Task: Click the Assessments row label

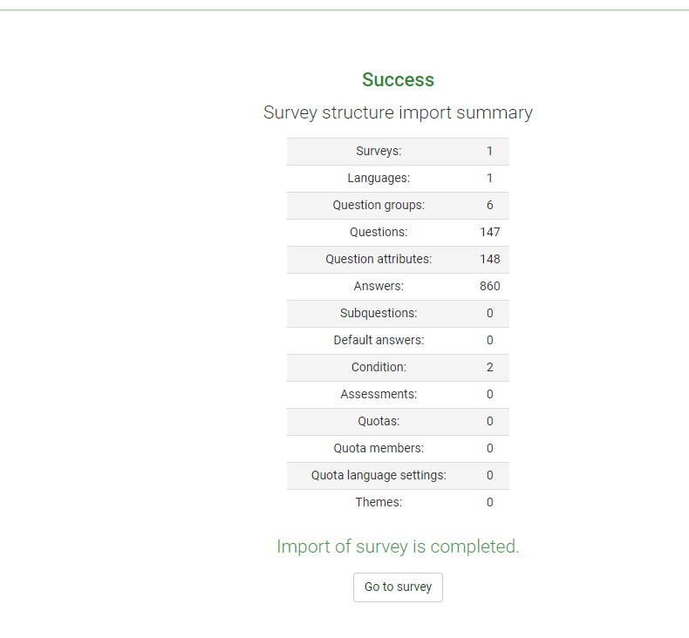Action: coord(379,394)
